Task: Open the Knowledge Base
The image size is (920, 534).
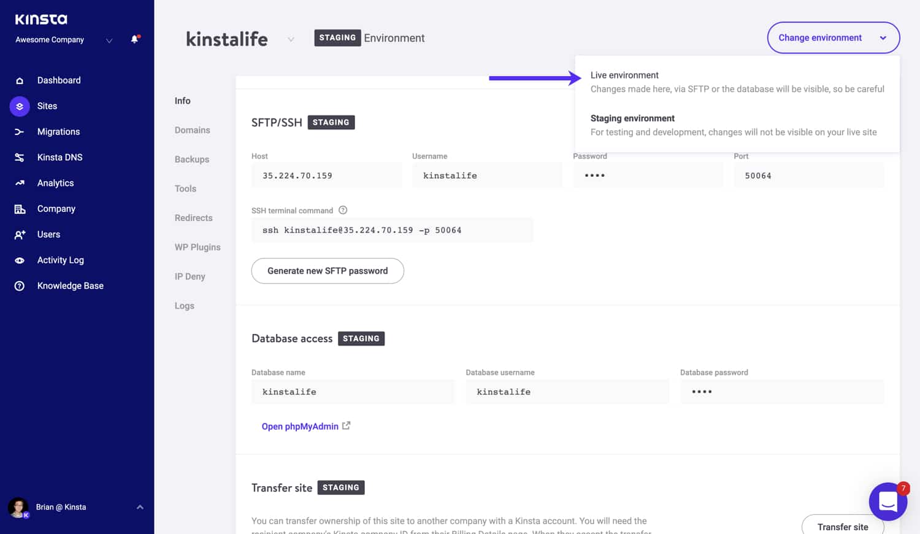Action: click(x=70, y=285)
